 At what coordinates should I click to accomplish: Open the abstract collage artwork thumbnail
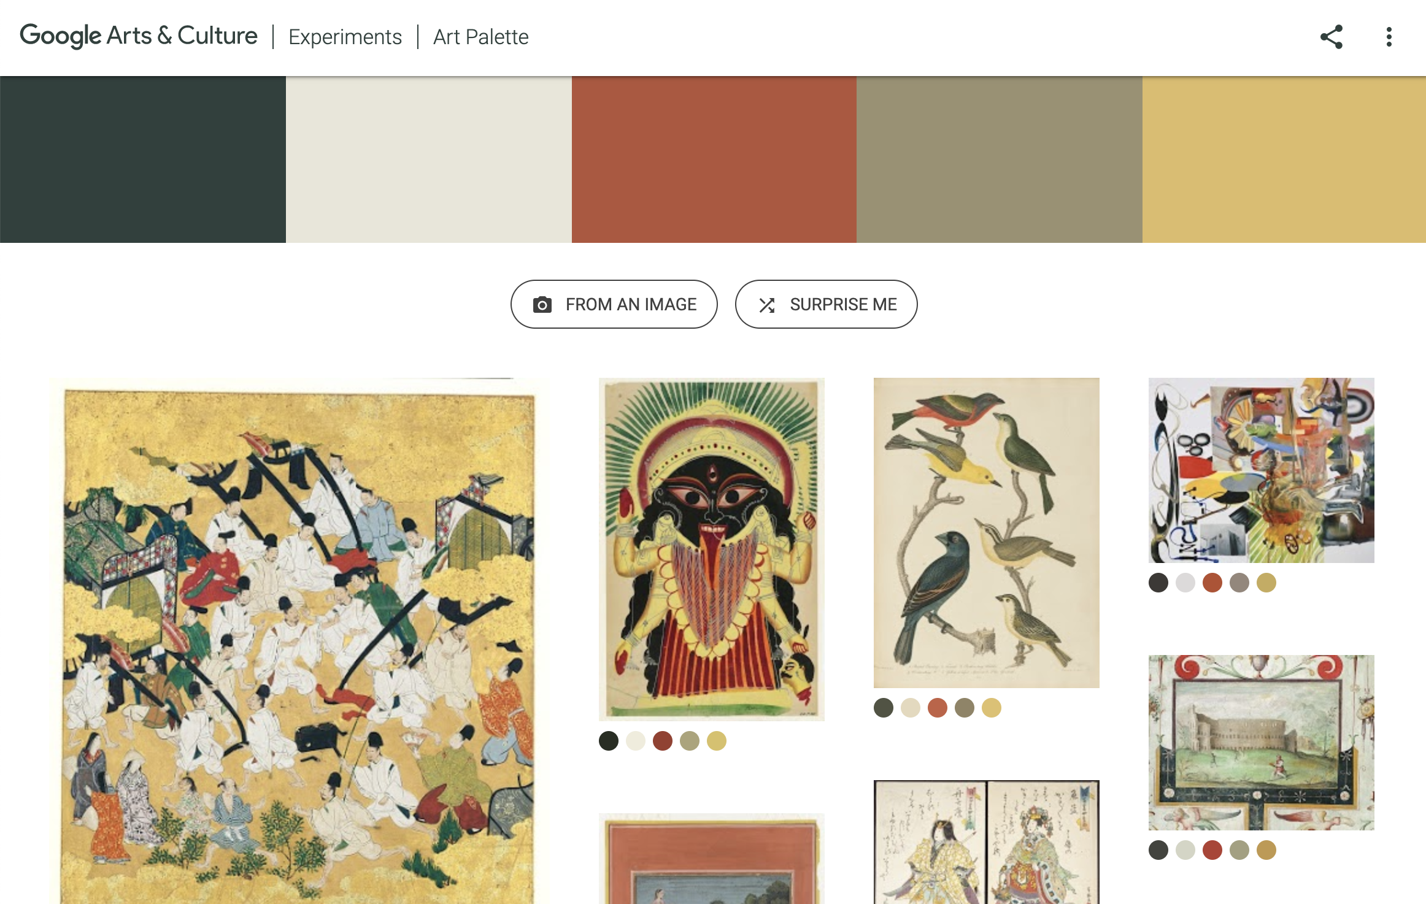pos(1261,470)
